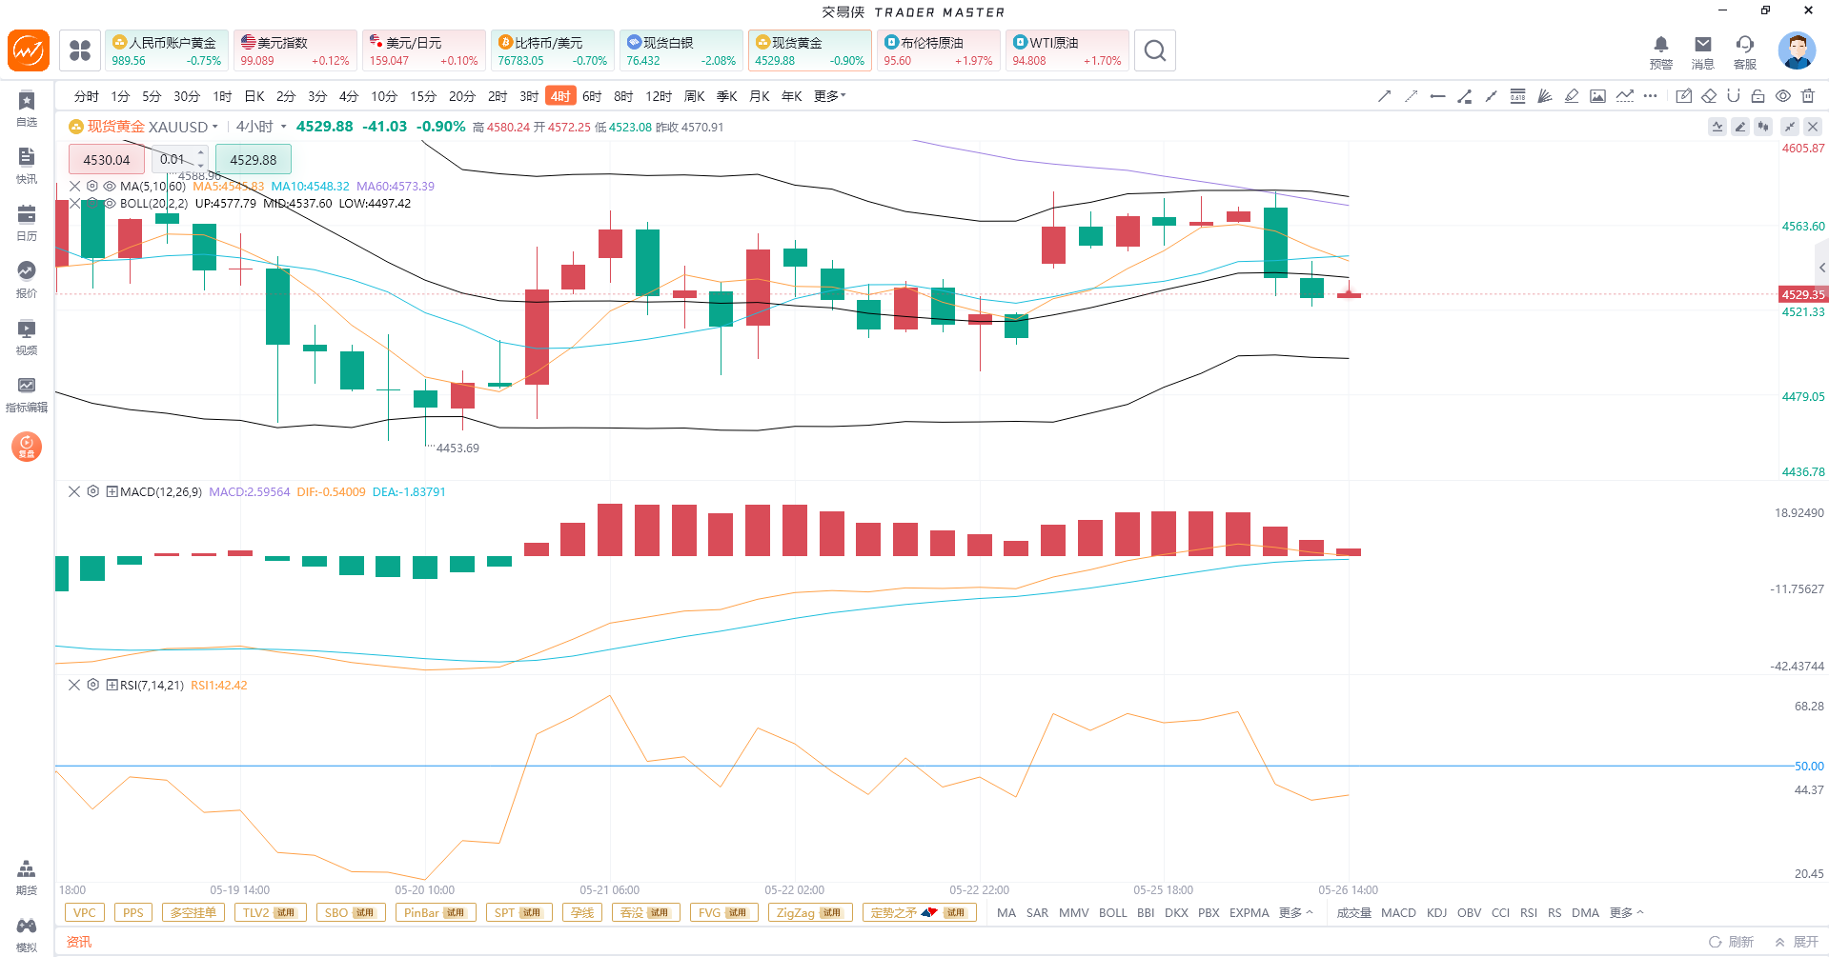This screenshot has height=957, width=1829.
Task: Switch to the 日K timeframe tab
Action: coord(254,96)
